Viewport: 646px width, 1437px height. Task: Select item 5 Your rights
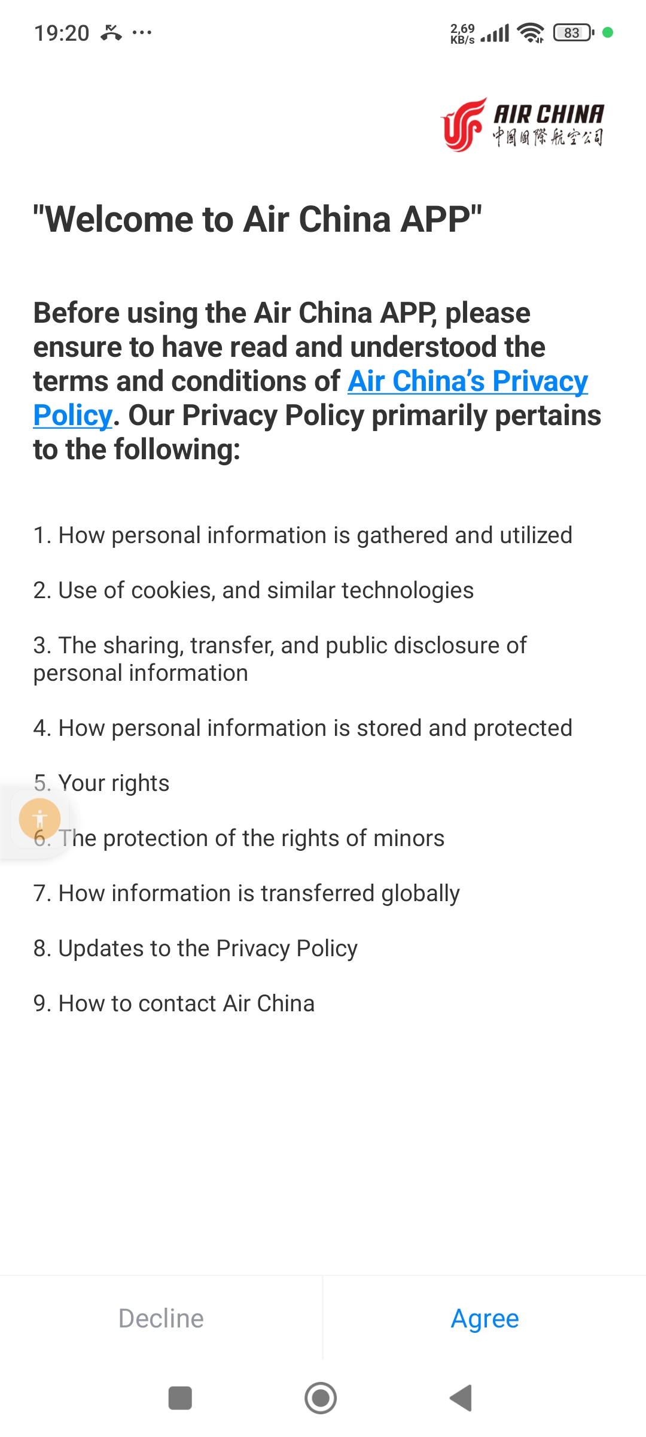pos(102,783)
